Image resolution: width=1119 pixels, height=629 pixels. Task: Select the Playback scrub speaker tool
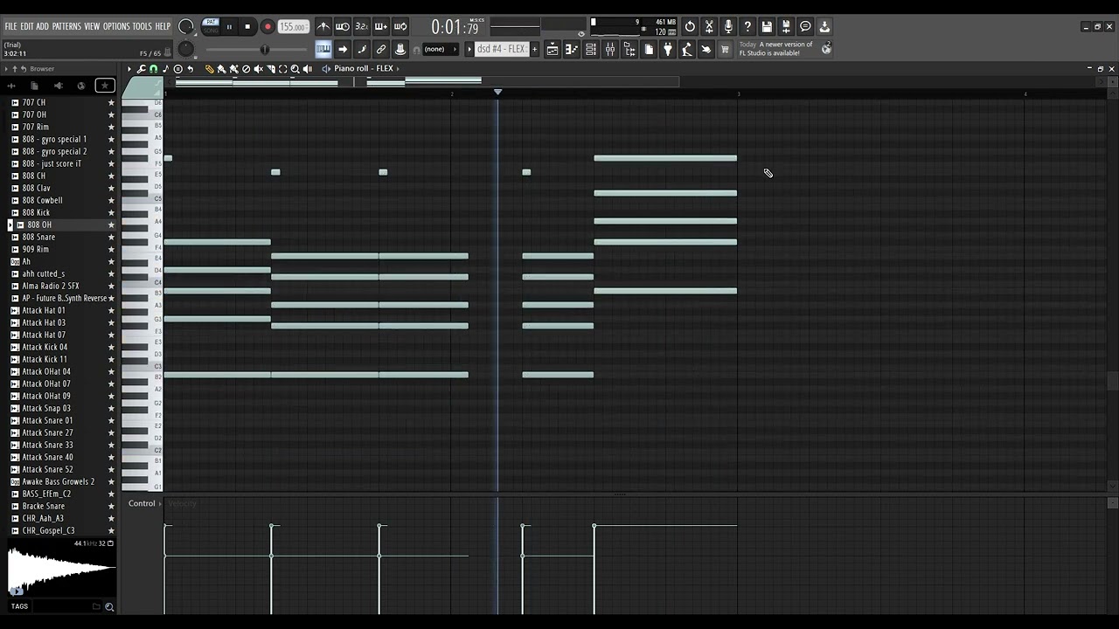(308, 69)
